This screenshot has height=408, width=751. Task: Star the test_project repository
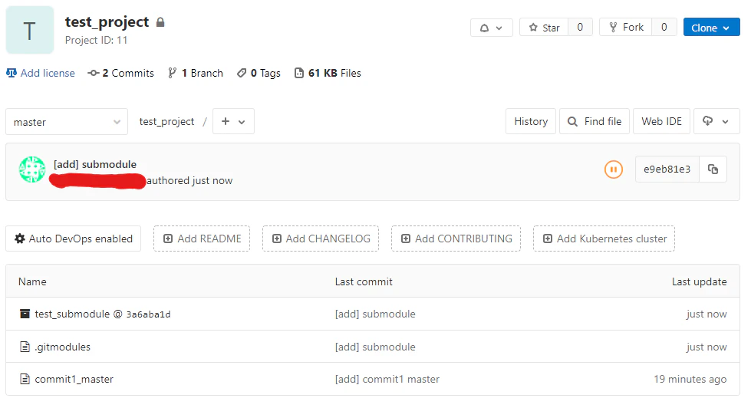point(544,28)
